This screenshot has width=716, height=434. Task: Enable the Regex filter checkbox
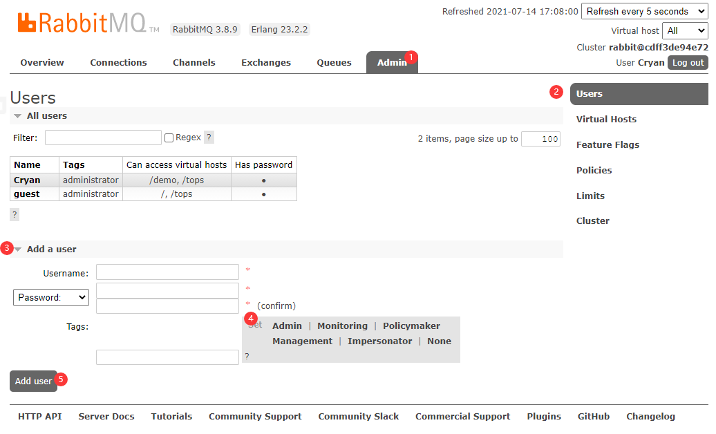click(x=169, y=138)
